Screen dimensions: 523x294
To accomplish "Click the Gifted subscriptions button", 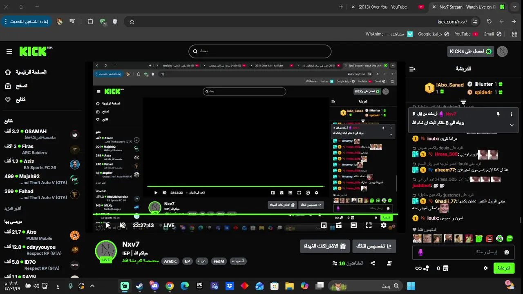I will (x=325, y=246).
